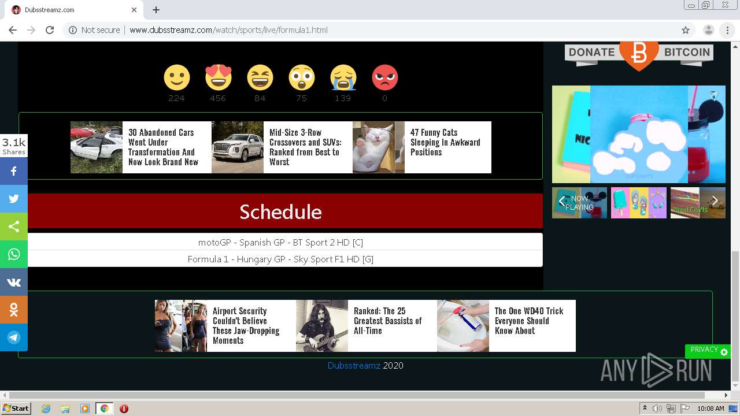The height and width of the screenshot is (416, 740).
Task: Select Formula 1 Hungary GP stream
Action: pyautogui.click(x=280, y=259)
